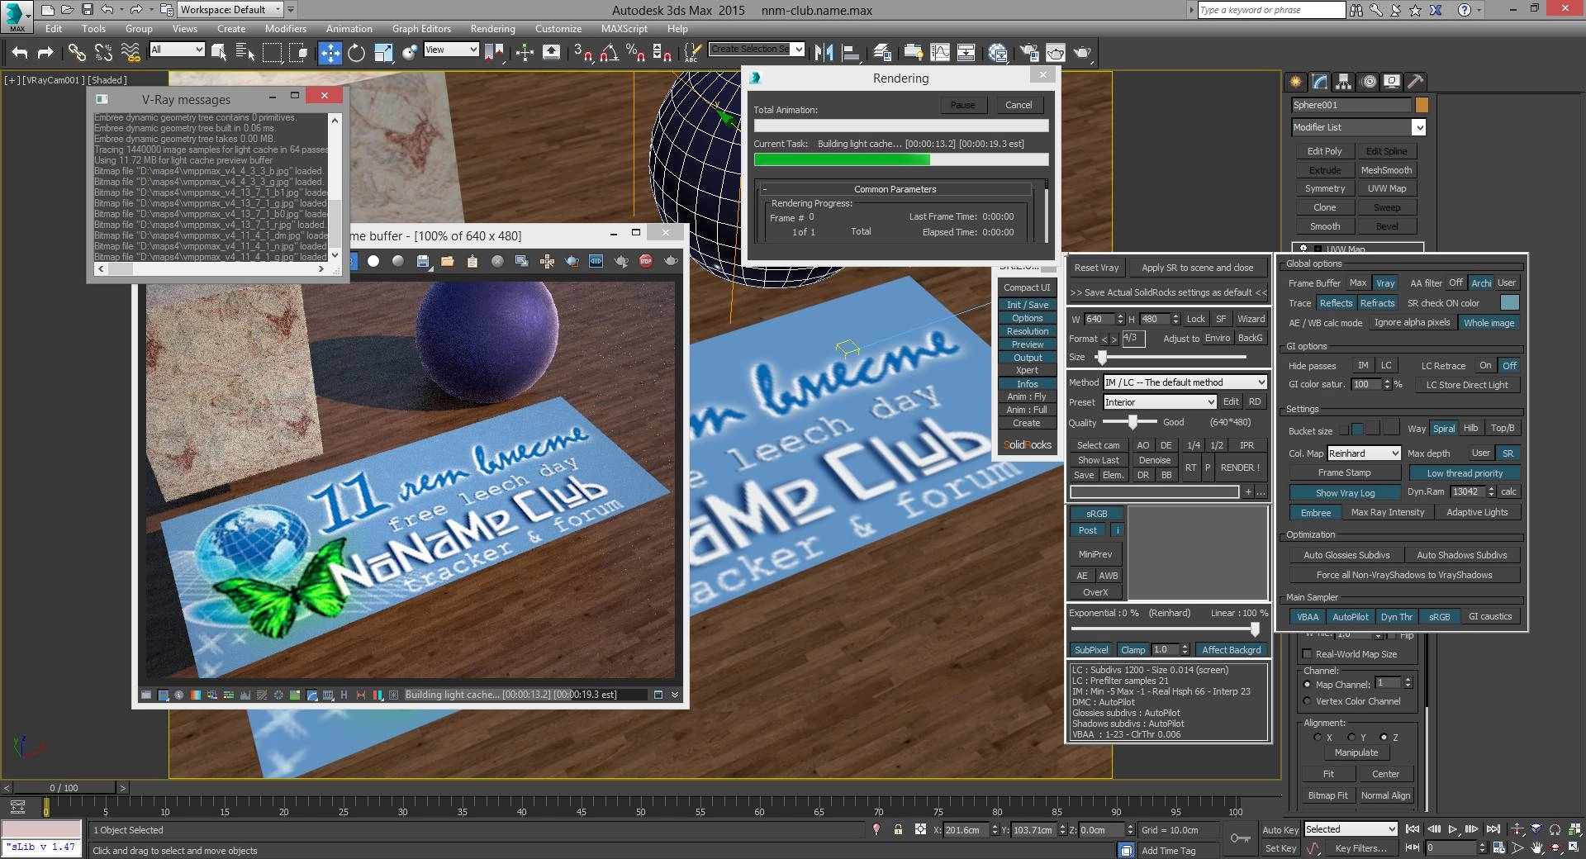Toggle Reflects trace option
Viewport: 1586px width, 859px height.
point(1336,303)
